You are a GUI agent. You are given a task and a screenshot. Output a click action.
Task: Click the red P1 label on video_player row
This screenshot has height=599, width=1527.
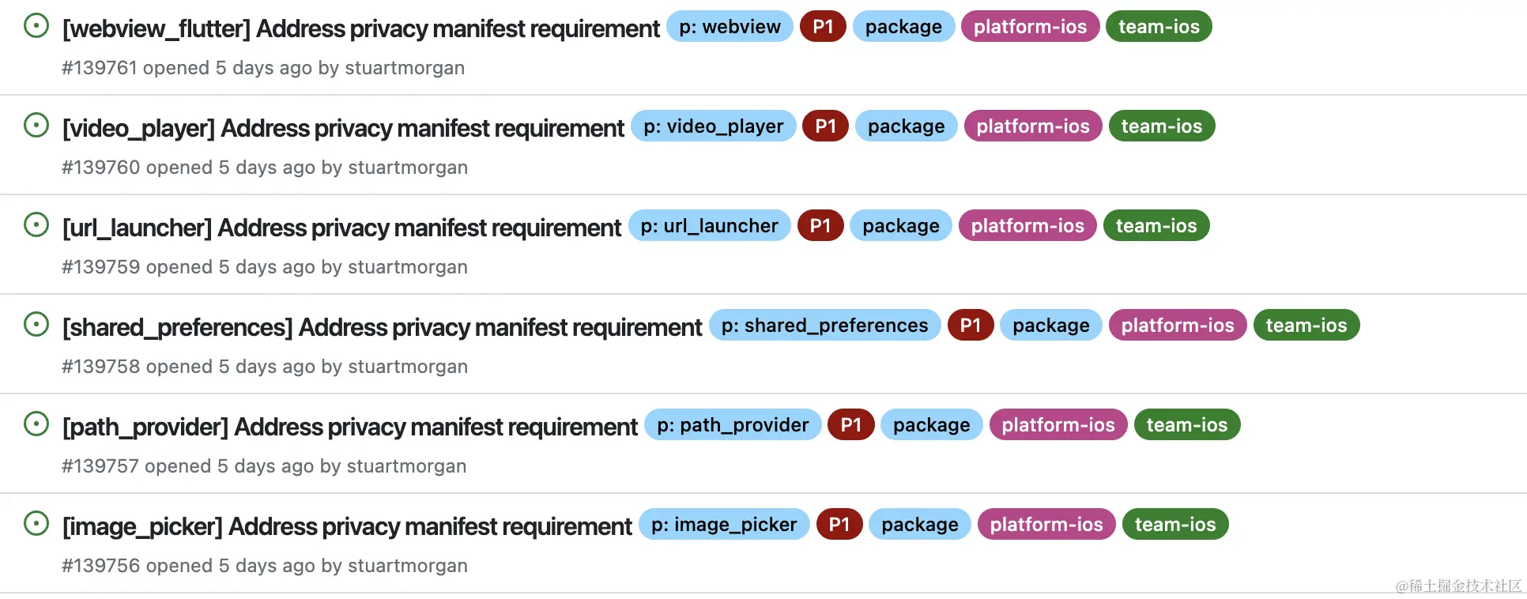point(825,126)
